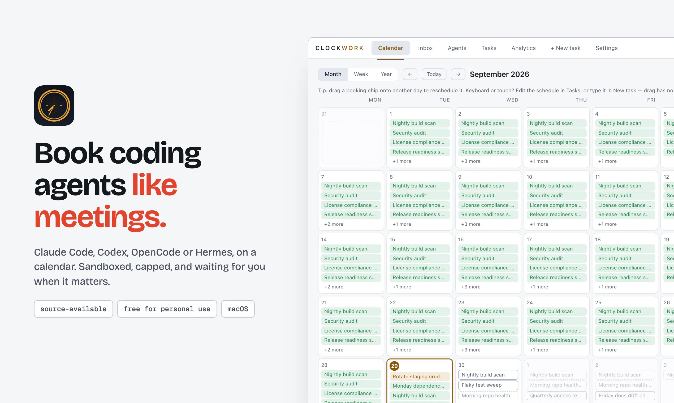Select the Week view

coord(361,74)
